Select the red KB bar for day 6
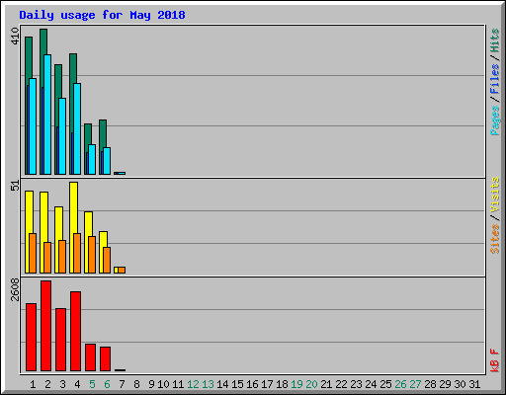This screenshot has width=506, height=395. [x=105, y=358]
